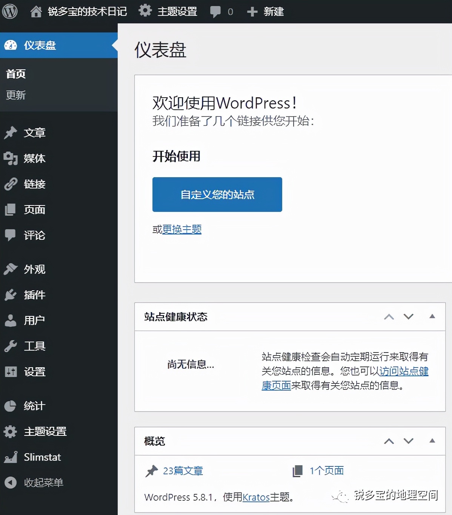Click the 链接 chain icon in sidebar

[11, 184]
